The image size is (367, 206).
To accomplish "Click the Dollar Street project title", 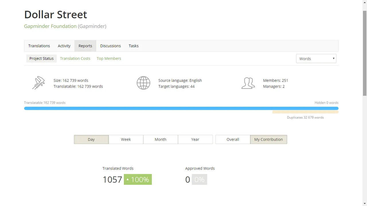I will (x=56, y=14).
